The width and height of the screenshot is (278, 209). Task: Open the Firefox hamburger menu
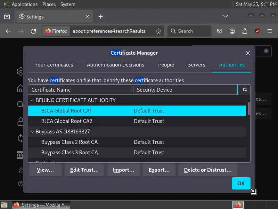(270, 31)
